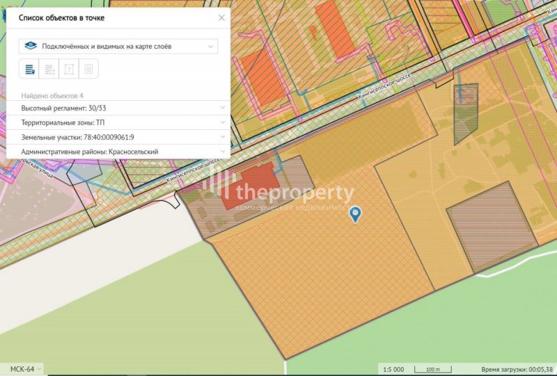The height and width of the screenshot is (376, 557).
Task: Expand the 'Высотный регламент: 30/33' row
Action: pos(222,108)
